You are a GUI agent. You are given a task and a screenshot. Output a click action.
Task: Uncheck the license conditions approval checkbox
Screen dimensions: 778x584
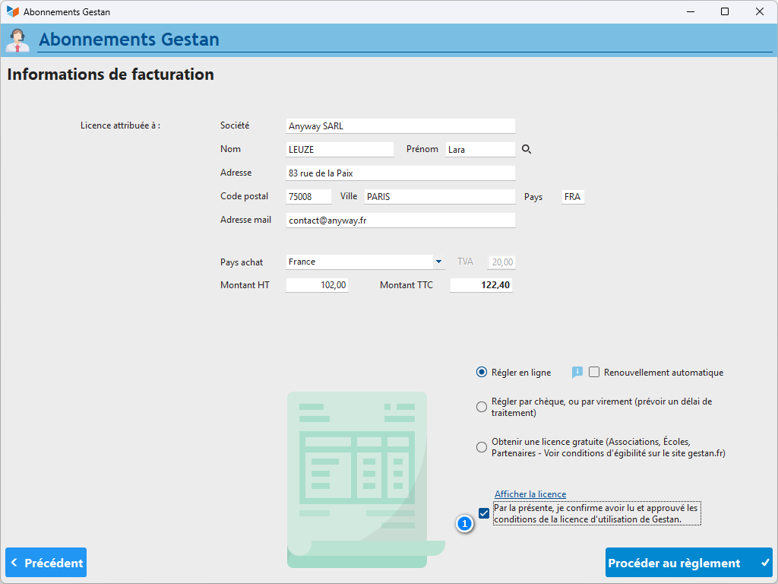coord(484,513)
